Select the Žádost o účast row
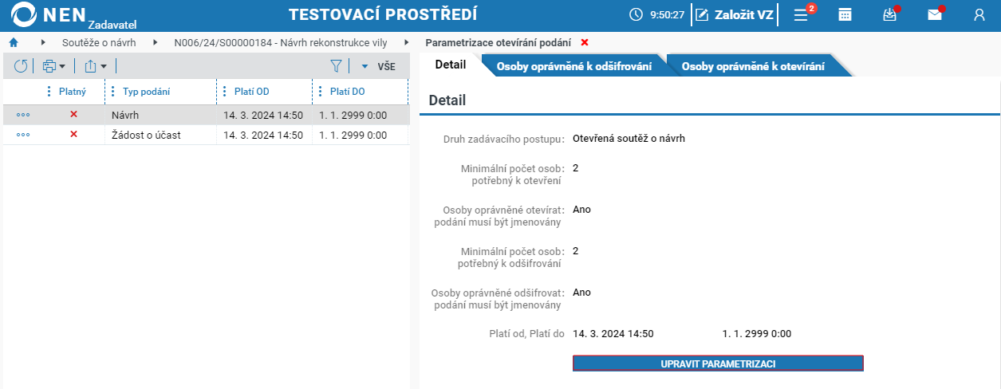Screen dimensions: 1001x389 pos(206,135)
